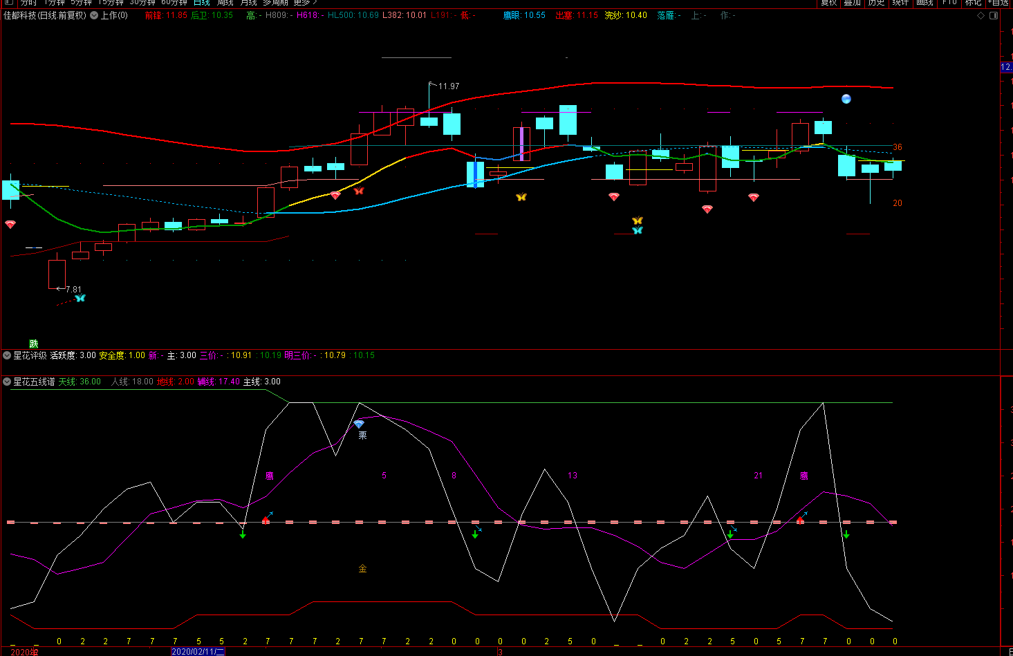Click the 11.97 high price label

pyautogui.click(x=449, y=86)
